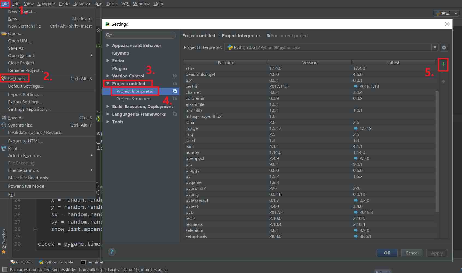
Task: Click the copy icon beside Languages & Frameworks
Action: coord(175,114)
